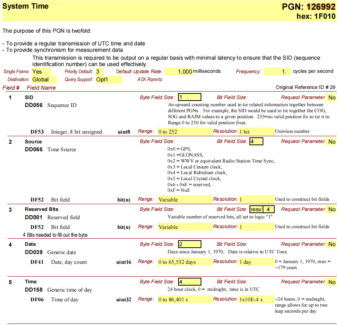This screenshot has height=325, width=337.
Task: Click the Time Request Parameter No field
Action: [331, 282]
